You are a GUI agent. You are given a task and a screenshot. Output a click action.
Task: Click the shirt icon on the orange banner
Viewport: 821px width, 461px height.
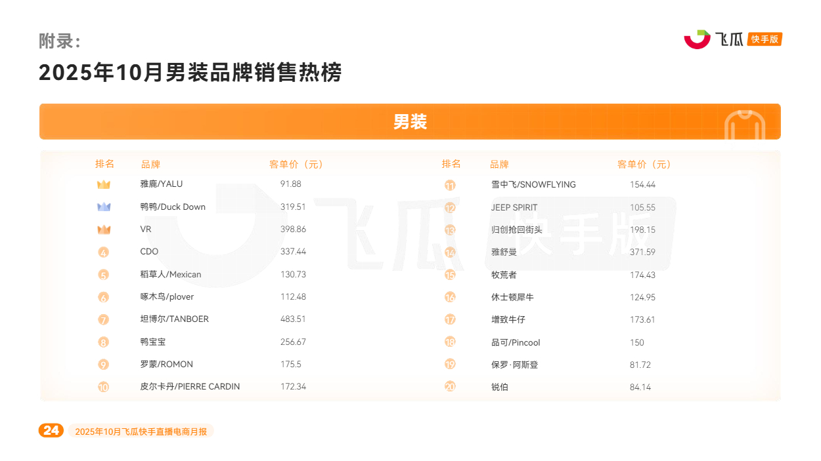pos(745,125)
